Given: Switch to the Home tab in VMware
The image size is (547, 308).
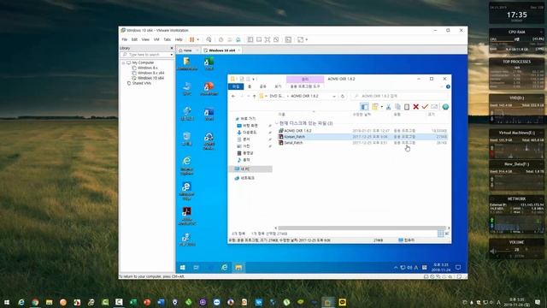Looking at the screenshot, I should coord(187,50).
